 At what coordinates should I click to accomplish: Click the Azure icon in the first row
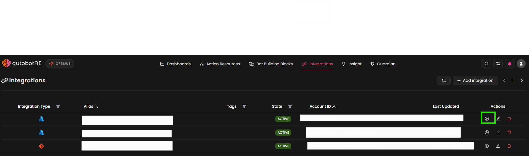(41, 119)
